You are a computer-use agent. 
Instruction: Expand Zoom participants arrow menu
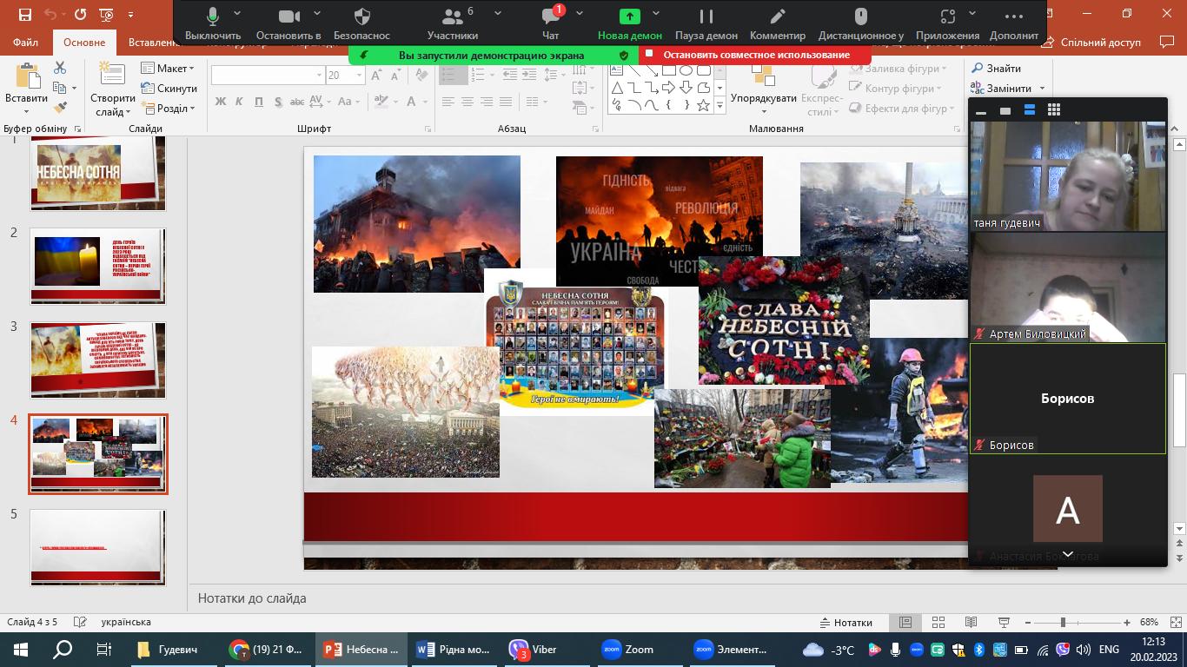(498, 14)
